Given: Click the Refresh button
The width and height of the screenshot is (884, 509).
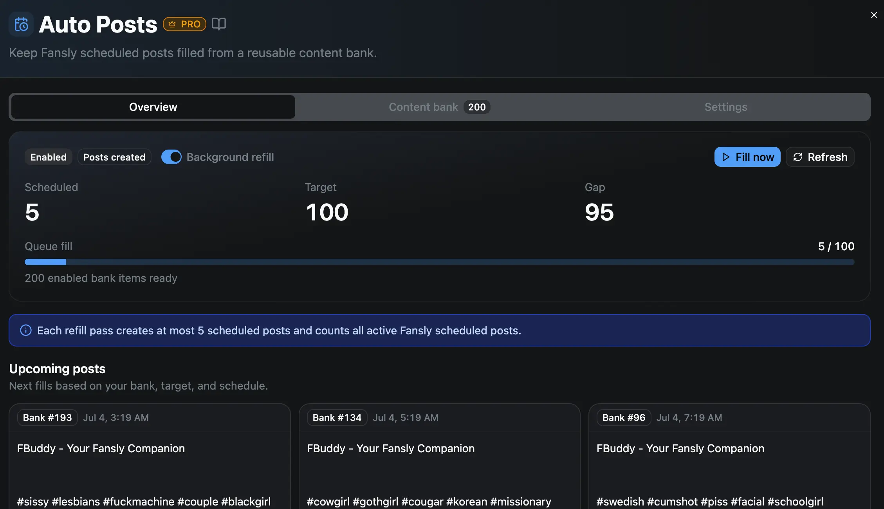Looking at the screenshot, I should tap(820, 157).
